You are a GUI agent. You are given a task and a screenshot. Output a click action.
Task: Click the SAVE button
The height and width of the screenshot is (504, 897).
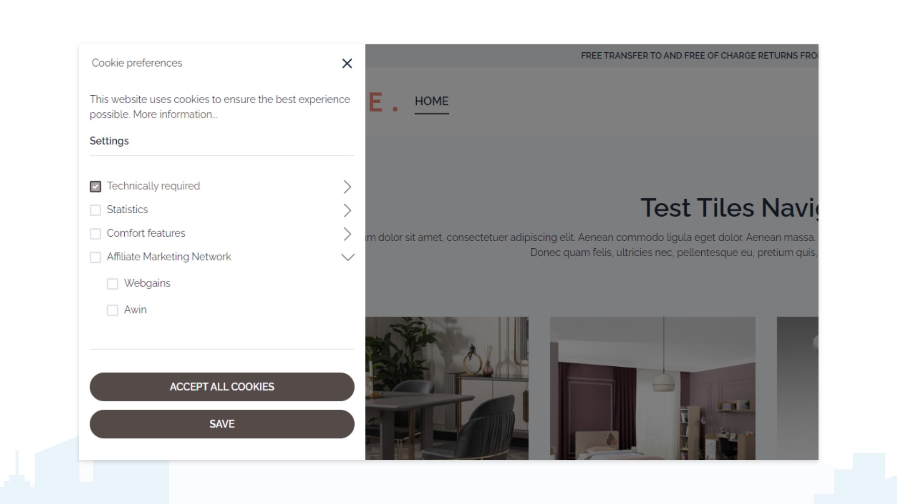pos(222,424)
